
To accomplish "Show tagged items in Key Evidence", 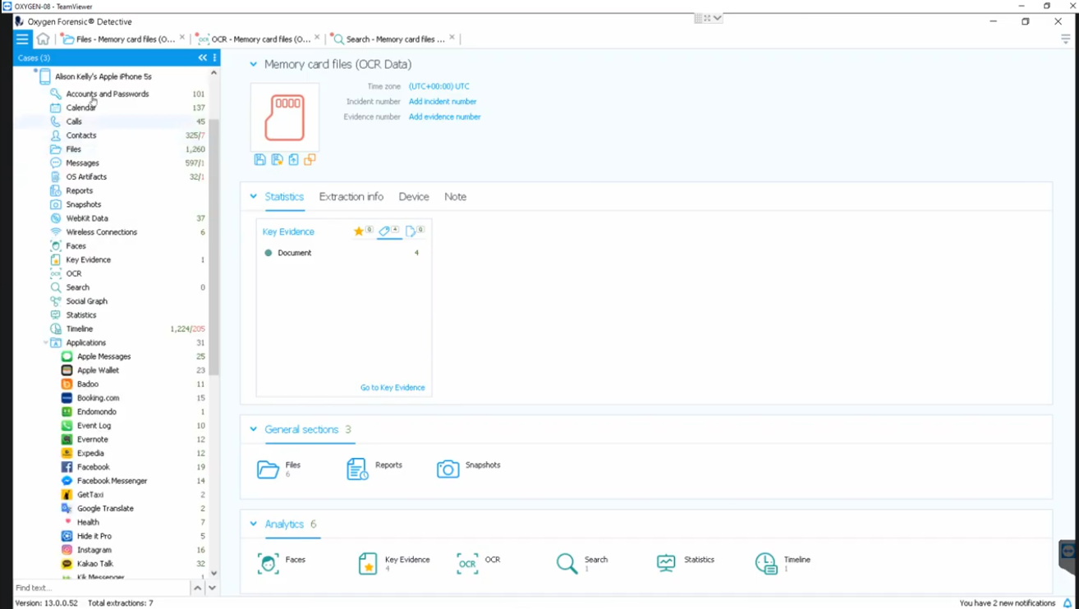I will coord(386,231).
